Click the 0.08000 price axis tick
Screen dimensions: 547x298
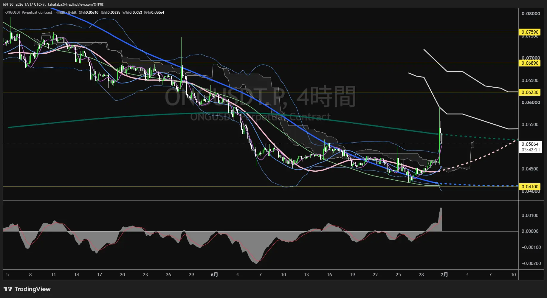pos(531,14)
